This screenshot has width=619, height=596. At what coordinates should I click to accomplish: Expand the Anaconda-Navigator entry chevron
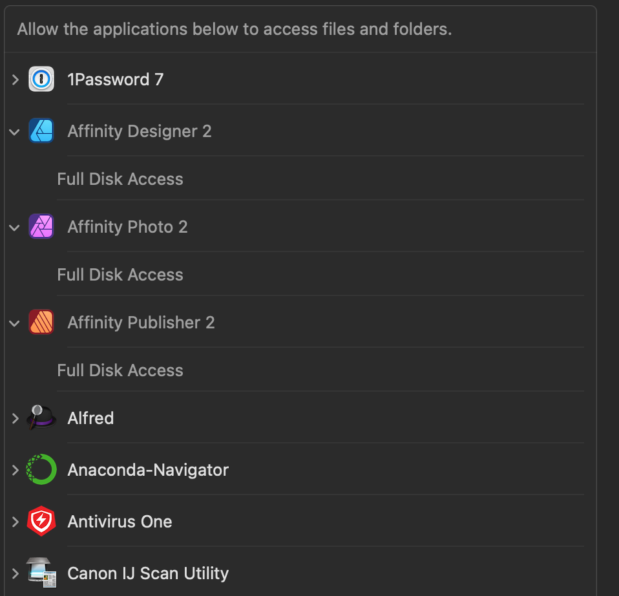pyautogui.click(x=16, y=470)
